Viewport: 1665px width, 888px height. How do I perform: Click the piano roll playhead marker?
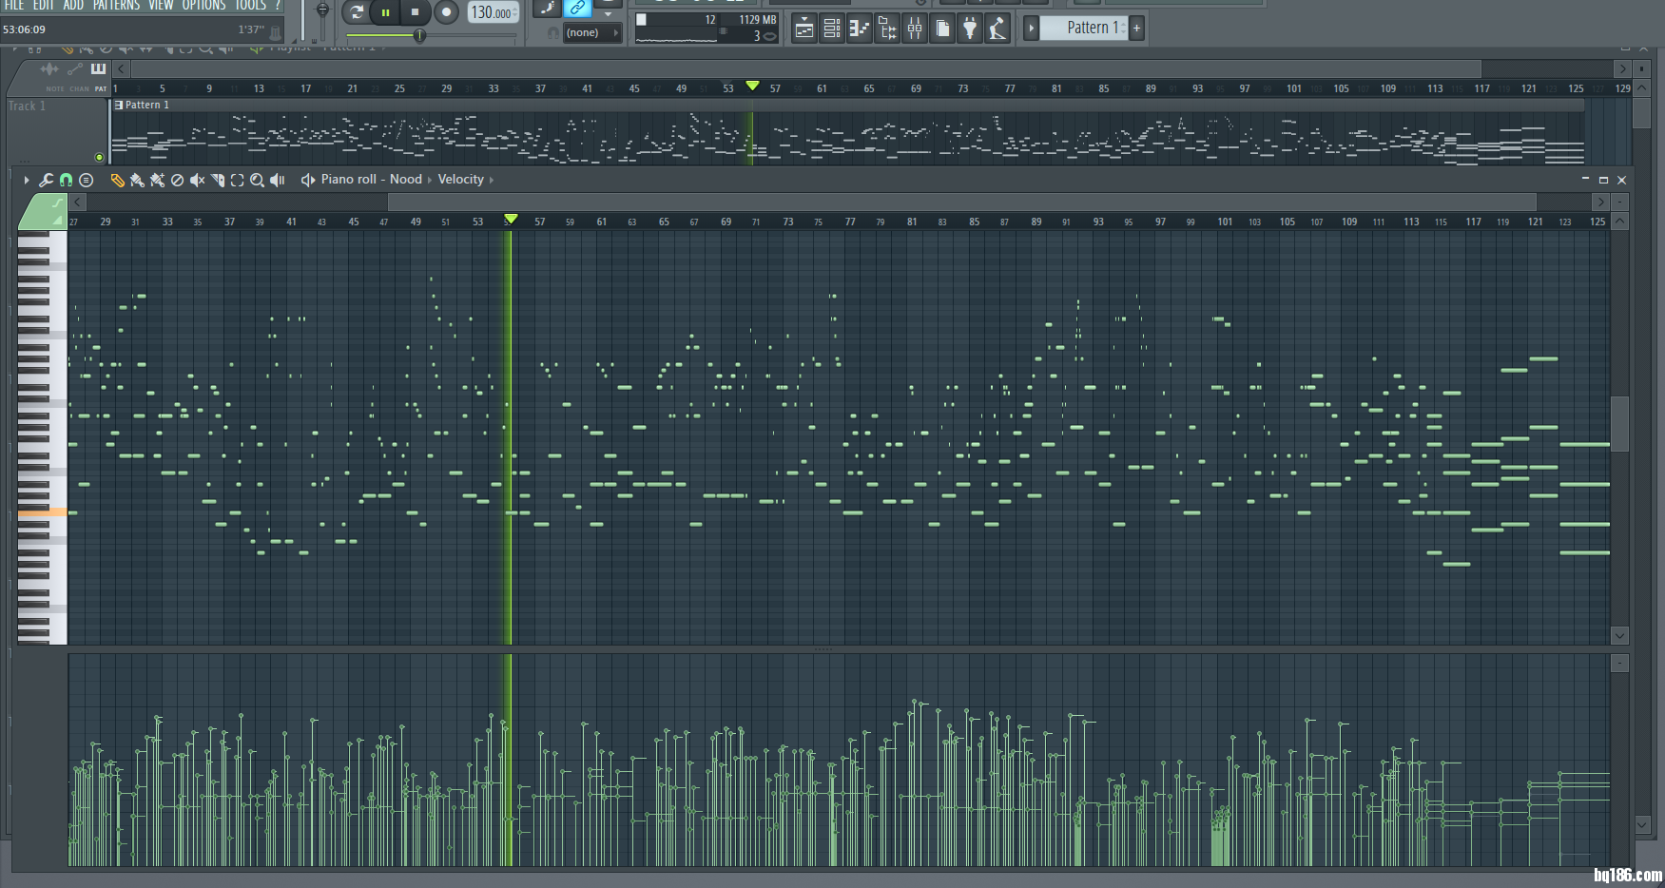511,220
